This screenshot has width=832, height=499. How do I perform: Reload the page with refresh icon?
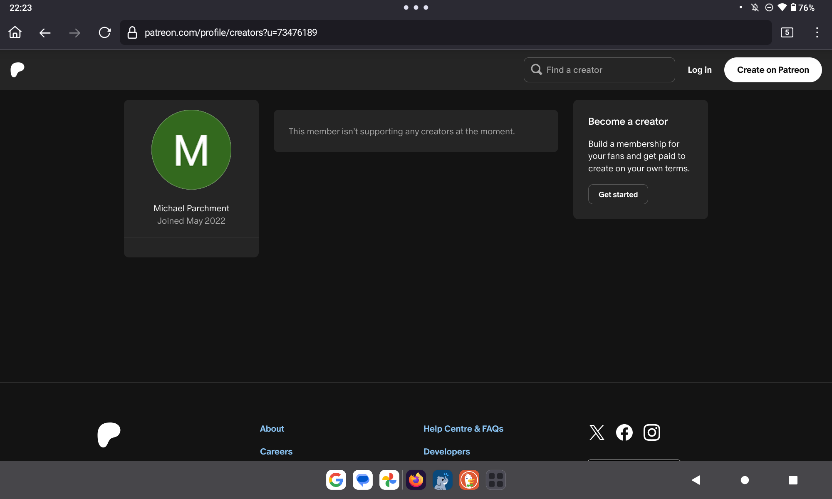pyautogui.click(x=104, y=32)
